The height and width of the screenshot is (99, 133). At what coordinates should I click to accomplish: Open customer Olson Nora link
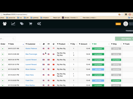pyautogui.click(x=29, y=75)
